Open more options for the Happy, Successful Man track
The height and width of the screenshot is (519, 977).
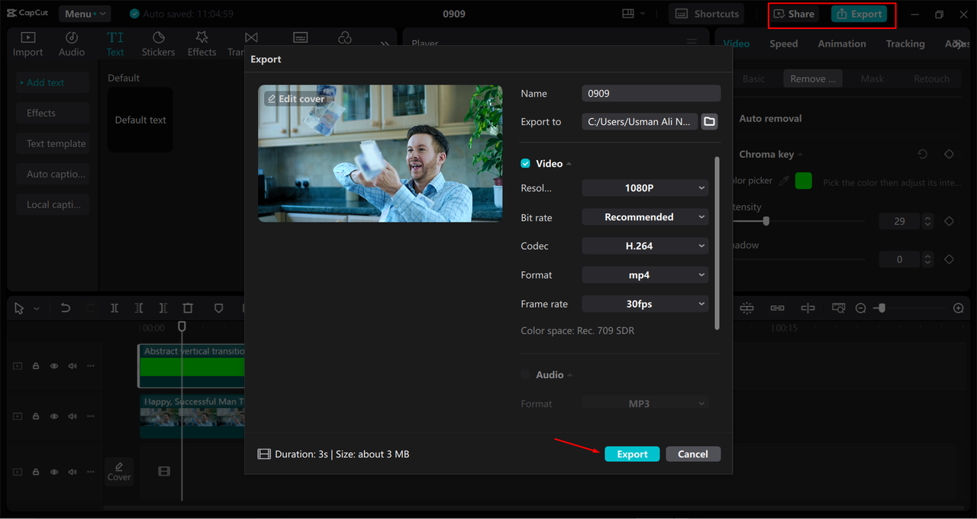pos(91,416)
